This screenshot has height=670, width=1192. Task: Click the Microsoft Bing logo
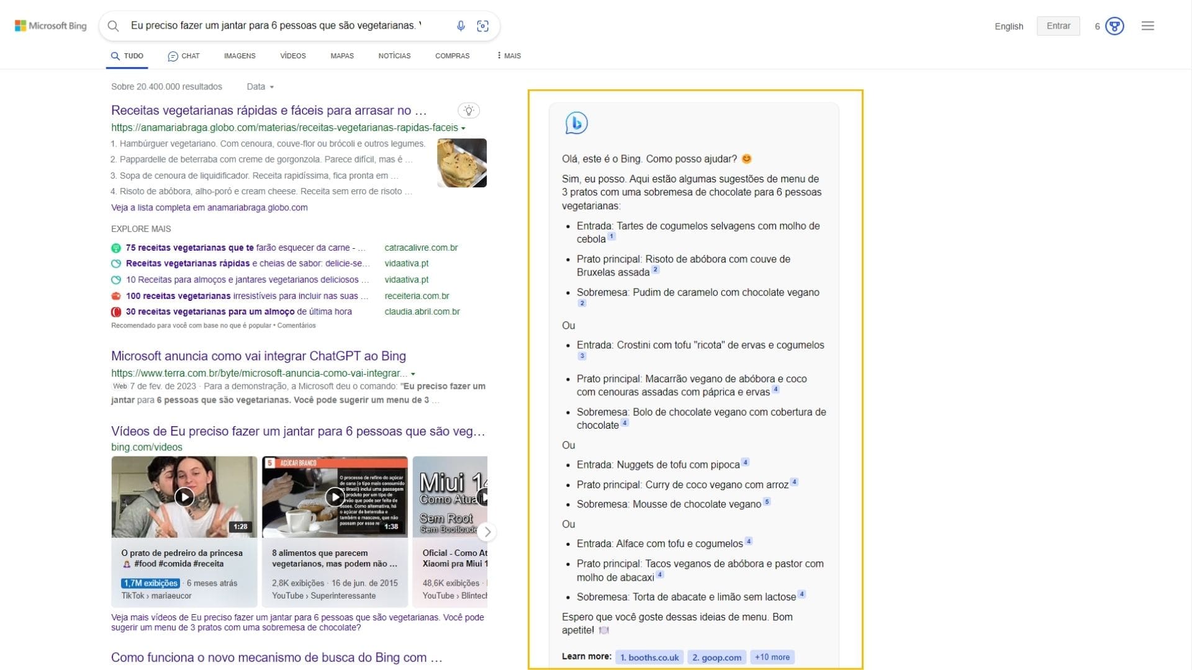coord(51,25)
